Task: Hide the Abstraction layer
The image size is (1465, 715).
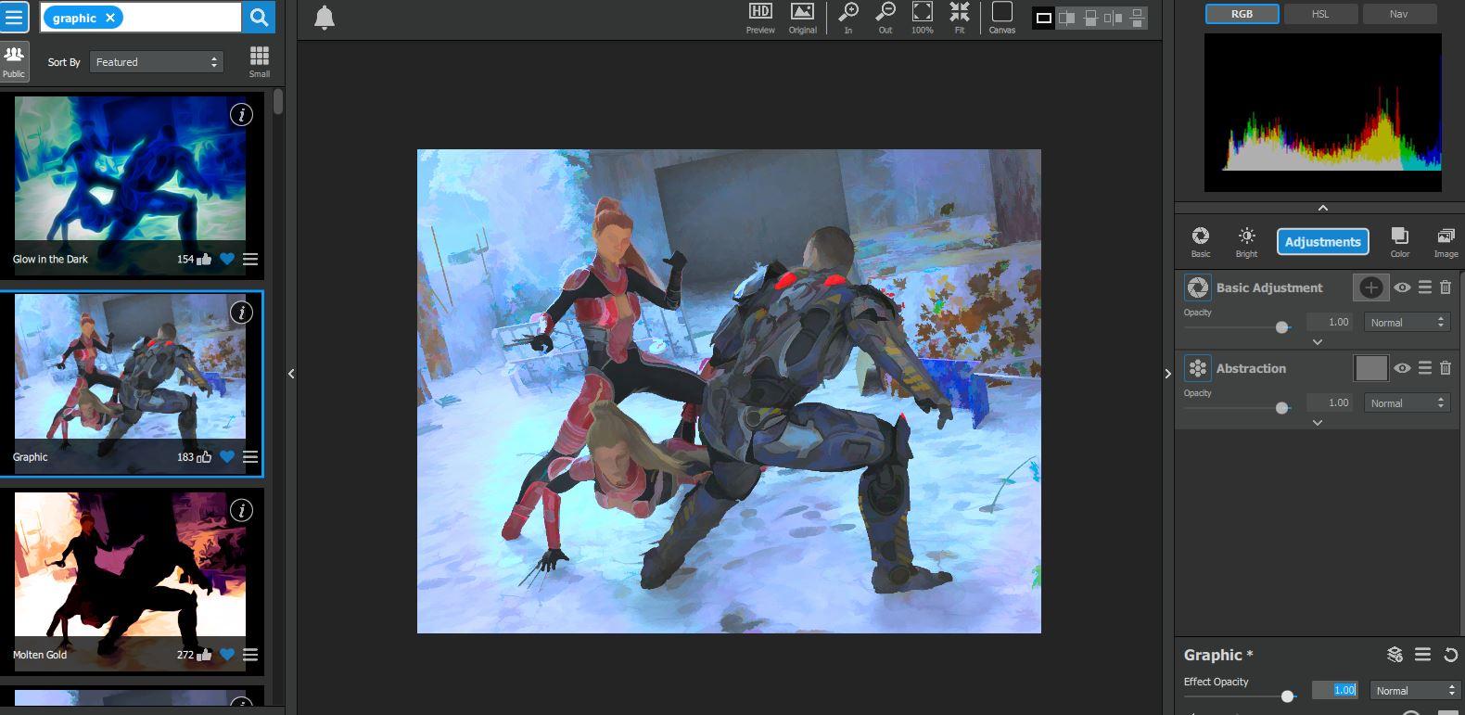Action: coord(1402,368)
